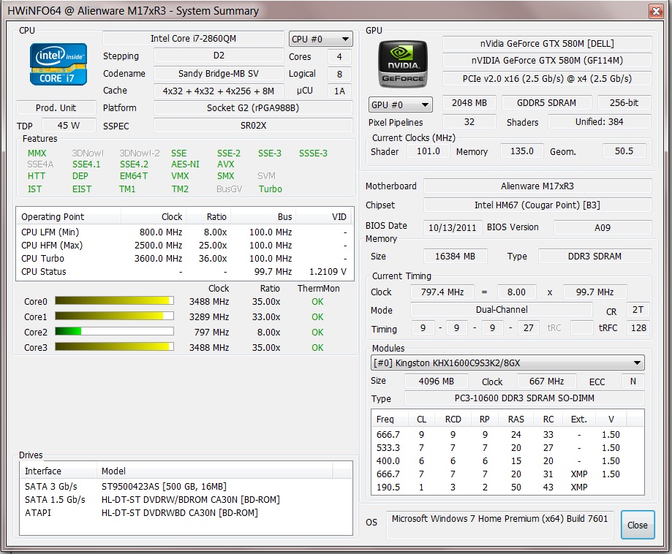Image resolution: width=672 pixels, height=554 pixels.
Task: Click the Alienware M17xR3 motherboard field
Action: click(537, 186)
